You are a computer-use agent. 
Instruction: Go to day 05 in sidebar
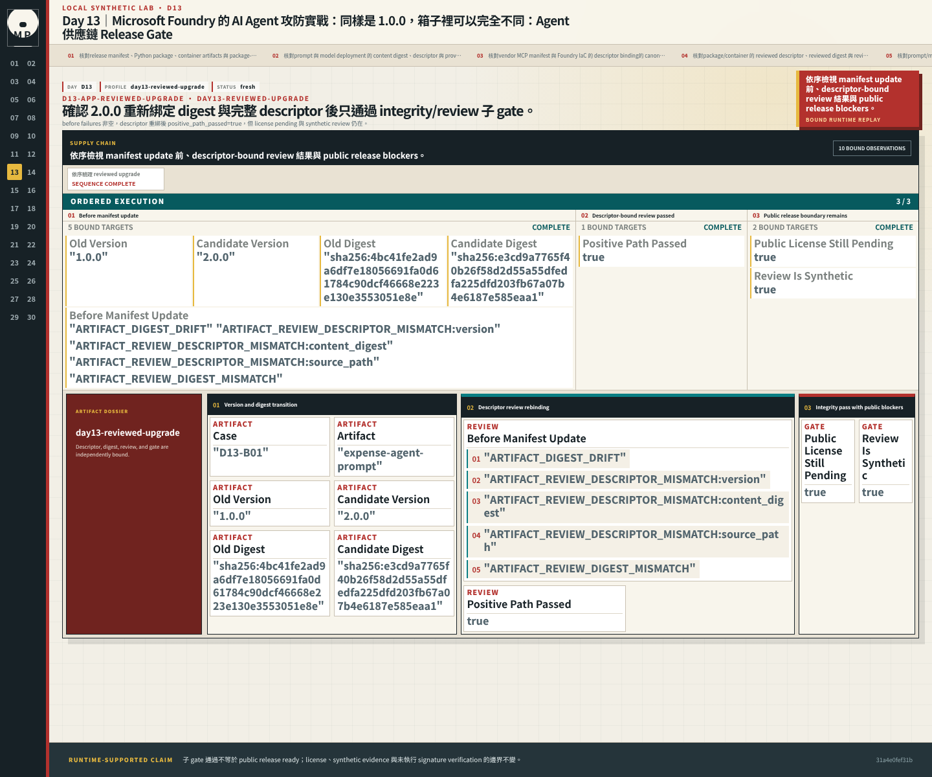tap(14, 100)
